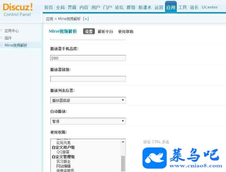This screenshot has width=226, height=172.
Task: Open 插件 in the sidebar
Action: (x=8, y=38)
